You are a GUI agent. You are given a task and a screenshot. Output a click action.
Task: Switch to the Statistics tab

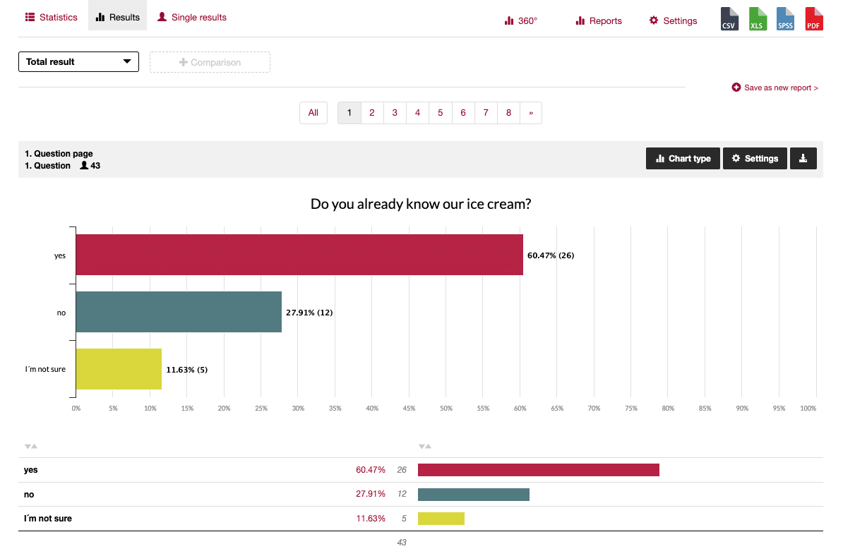pyautogui.click(x=51, y=17)
